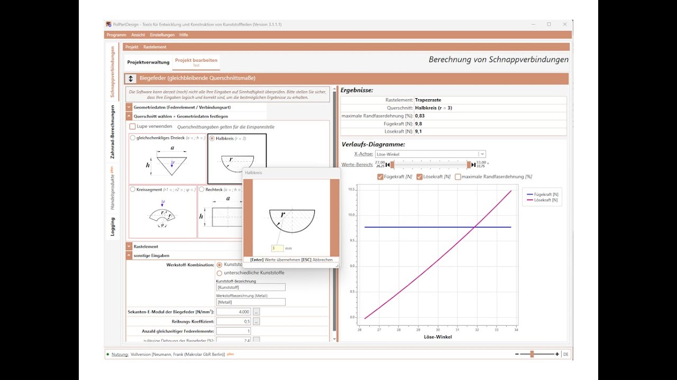Open the Logging side tab
Viewport: 677px width, 380px height.
[112, 226]
